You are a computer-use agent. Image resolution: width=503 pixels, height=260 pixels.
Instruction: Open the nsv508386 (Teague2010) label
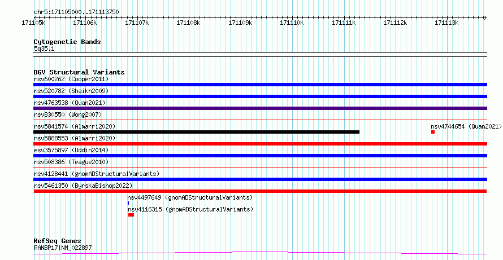[x=71, y=162]
